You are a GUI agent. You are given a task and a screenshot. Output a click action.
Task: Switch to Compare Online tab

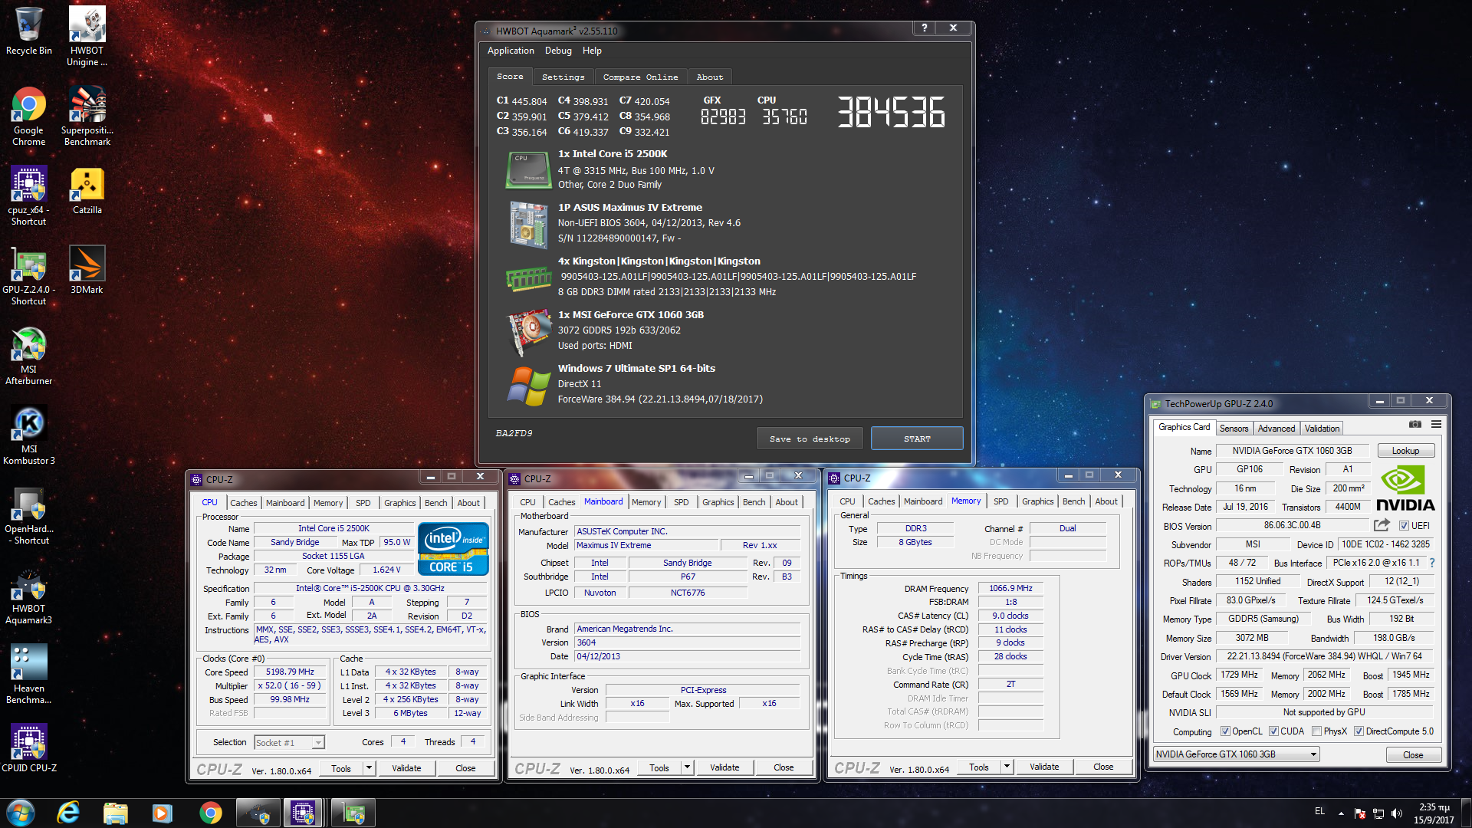(x=640, y=77)
